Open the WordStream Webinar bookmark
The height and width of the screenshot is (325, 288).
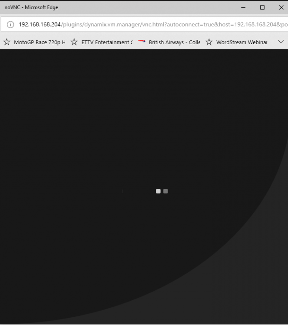click(236, 42)
